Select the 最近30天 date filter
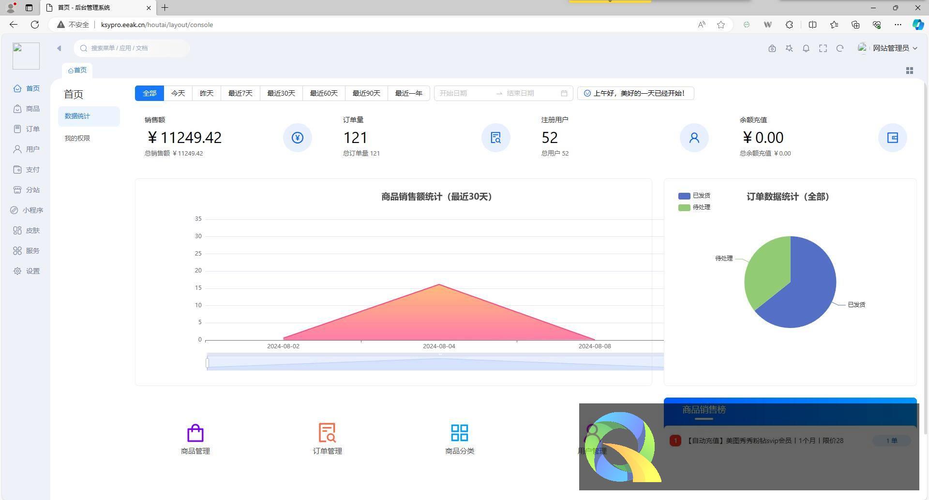The image size is (929, 500). coord(281,93)
